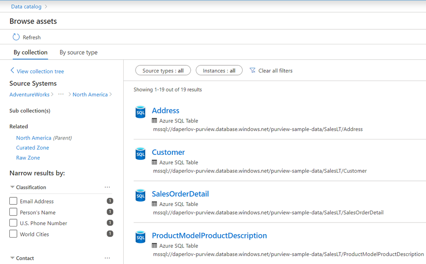Click the 'Sub collection(s)' label

(x=30, y=110)
